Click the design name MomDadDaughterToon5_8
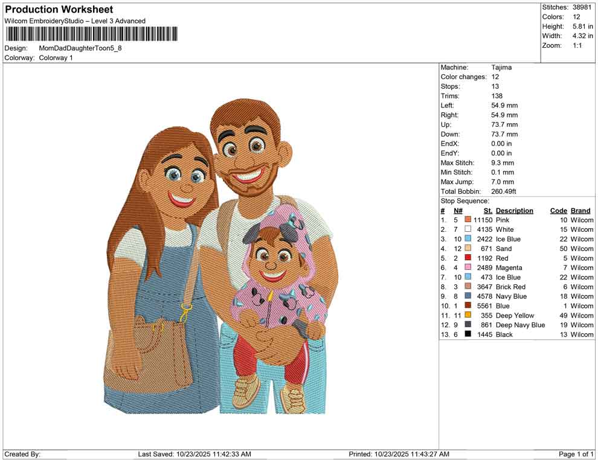 tap(81, 48)
